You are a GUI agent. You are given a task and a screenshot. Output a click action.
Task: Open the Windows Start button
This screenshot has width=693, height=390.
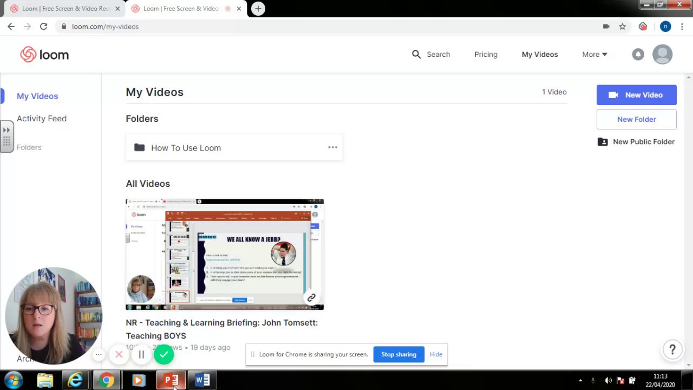click(14, 380)
